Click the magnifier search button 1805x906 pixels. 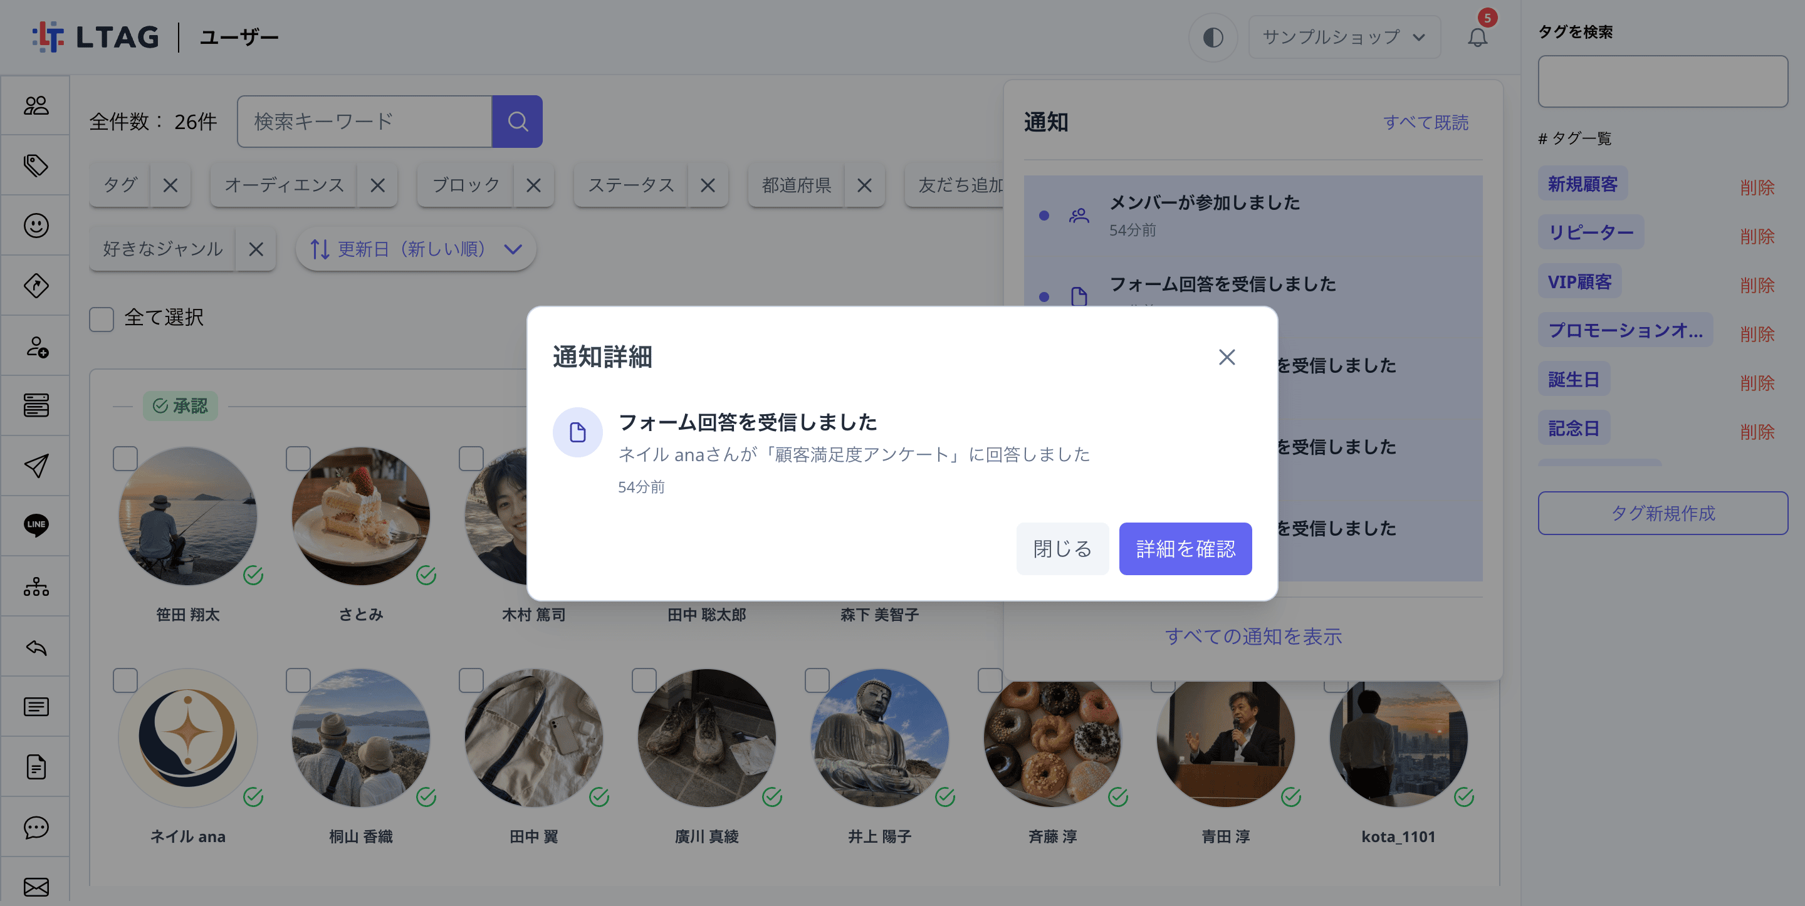click(x=517, y=121)
